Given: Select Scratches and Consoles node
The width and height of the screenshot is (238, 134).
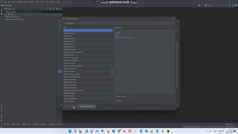Looking at the screenshot, I should (x=16, y=19).
